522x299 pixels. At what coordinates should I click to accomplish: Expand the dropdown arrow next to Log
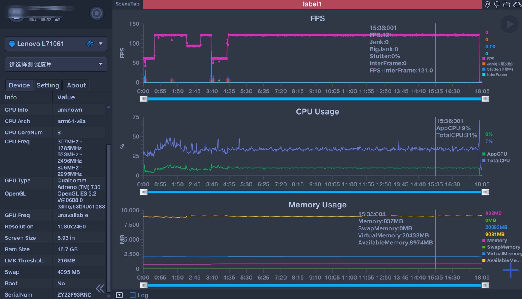(x=119, y=295)
